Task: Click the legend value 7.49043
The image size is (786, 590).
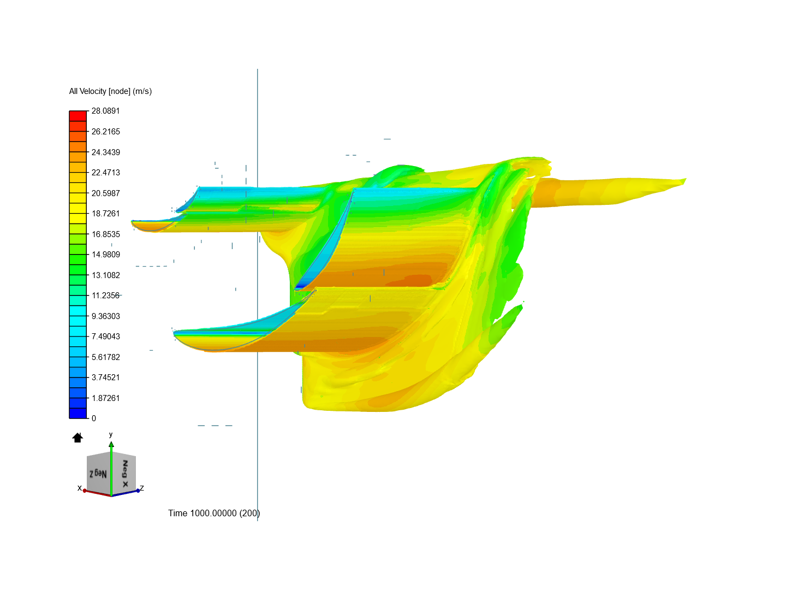Action: 105,337
